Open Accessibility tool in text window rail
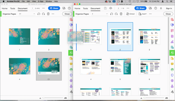The image size is (175, 101). 172,81
